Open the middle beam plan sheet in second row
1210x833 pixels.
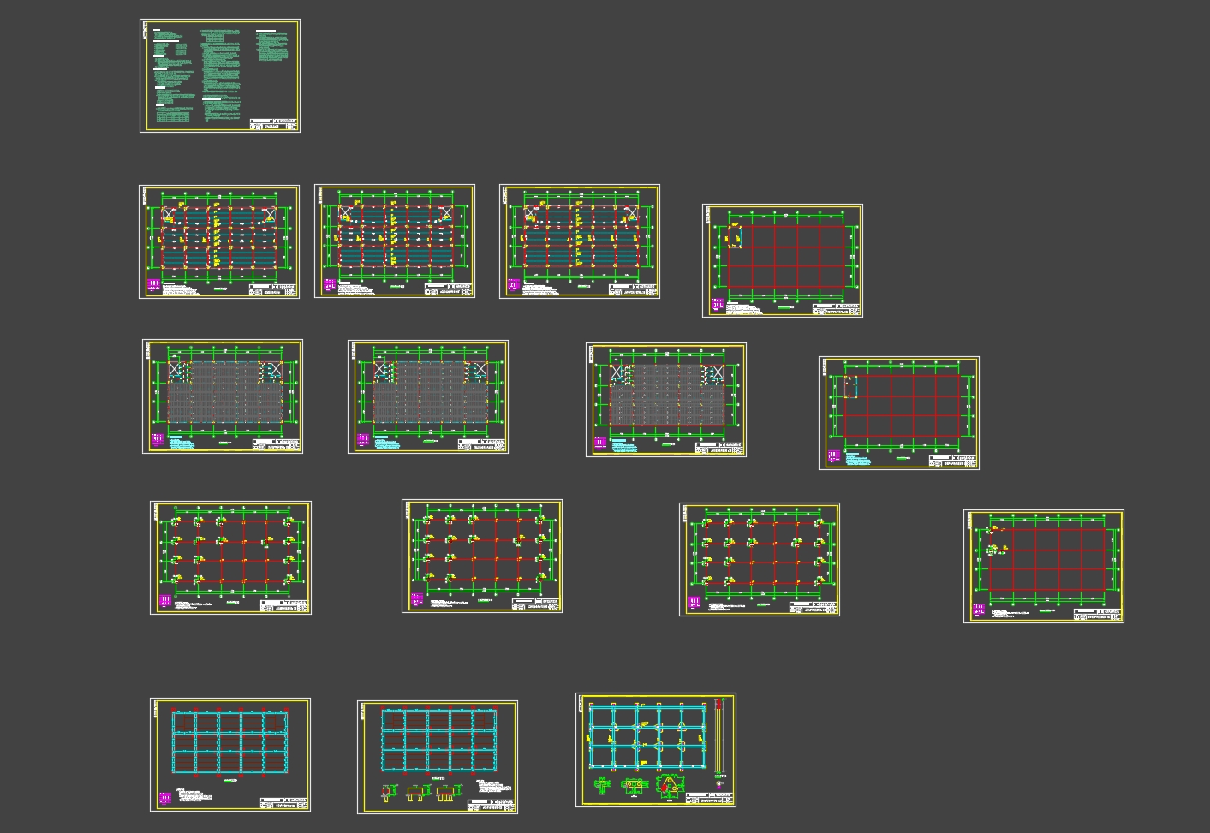[x=395, y=241]
